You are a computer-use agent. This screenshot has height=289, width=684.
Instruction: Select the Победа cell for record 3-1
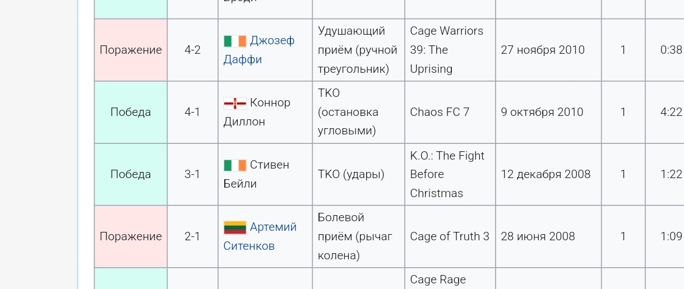click(131, 174)
